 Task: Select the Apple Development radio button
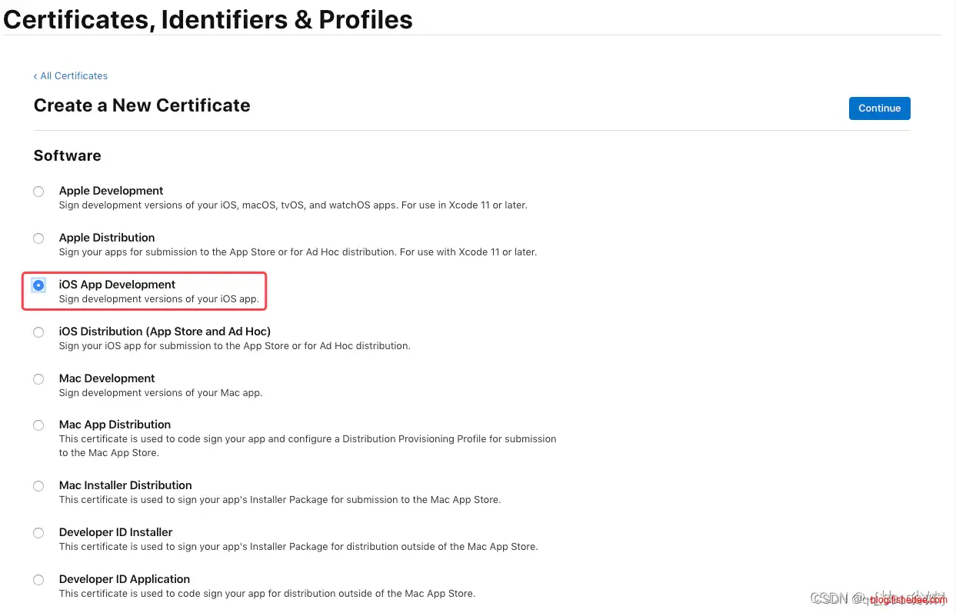coord(38,192)
